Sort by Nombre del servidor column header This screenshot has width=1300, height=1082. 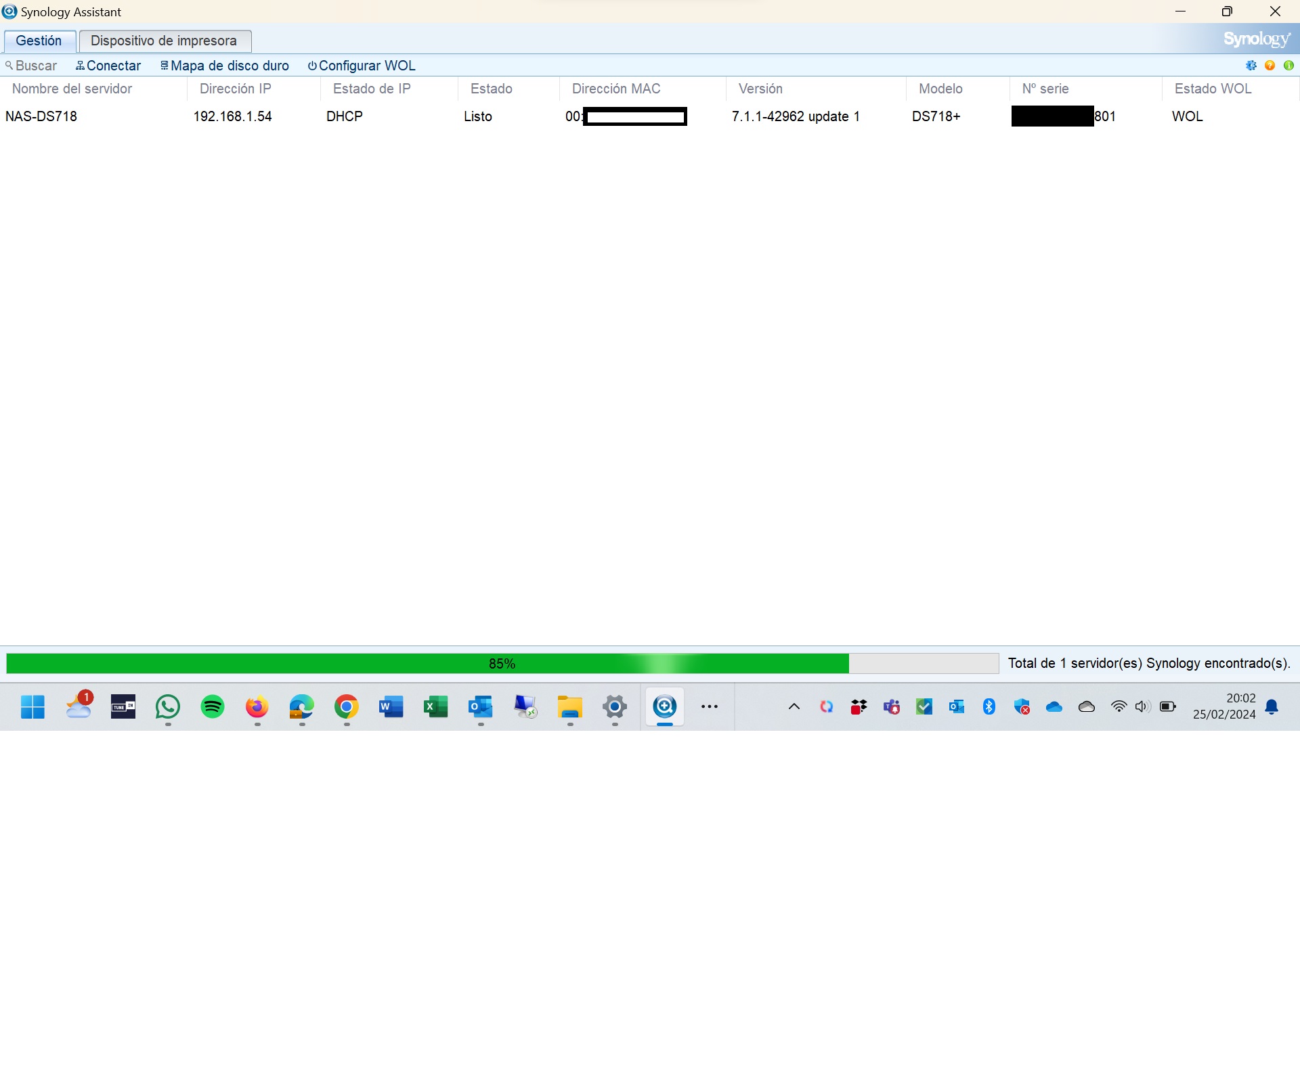tap(93, 89)
